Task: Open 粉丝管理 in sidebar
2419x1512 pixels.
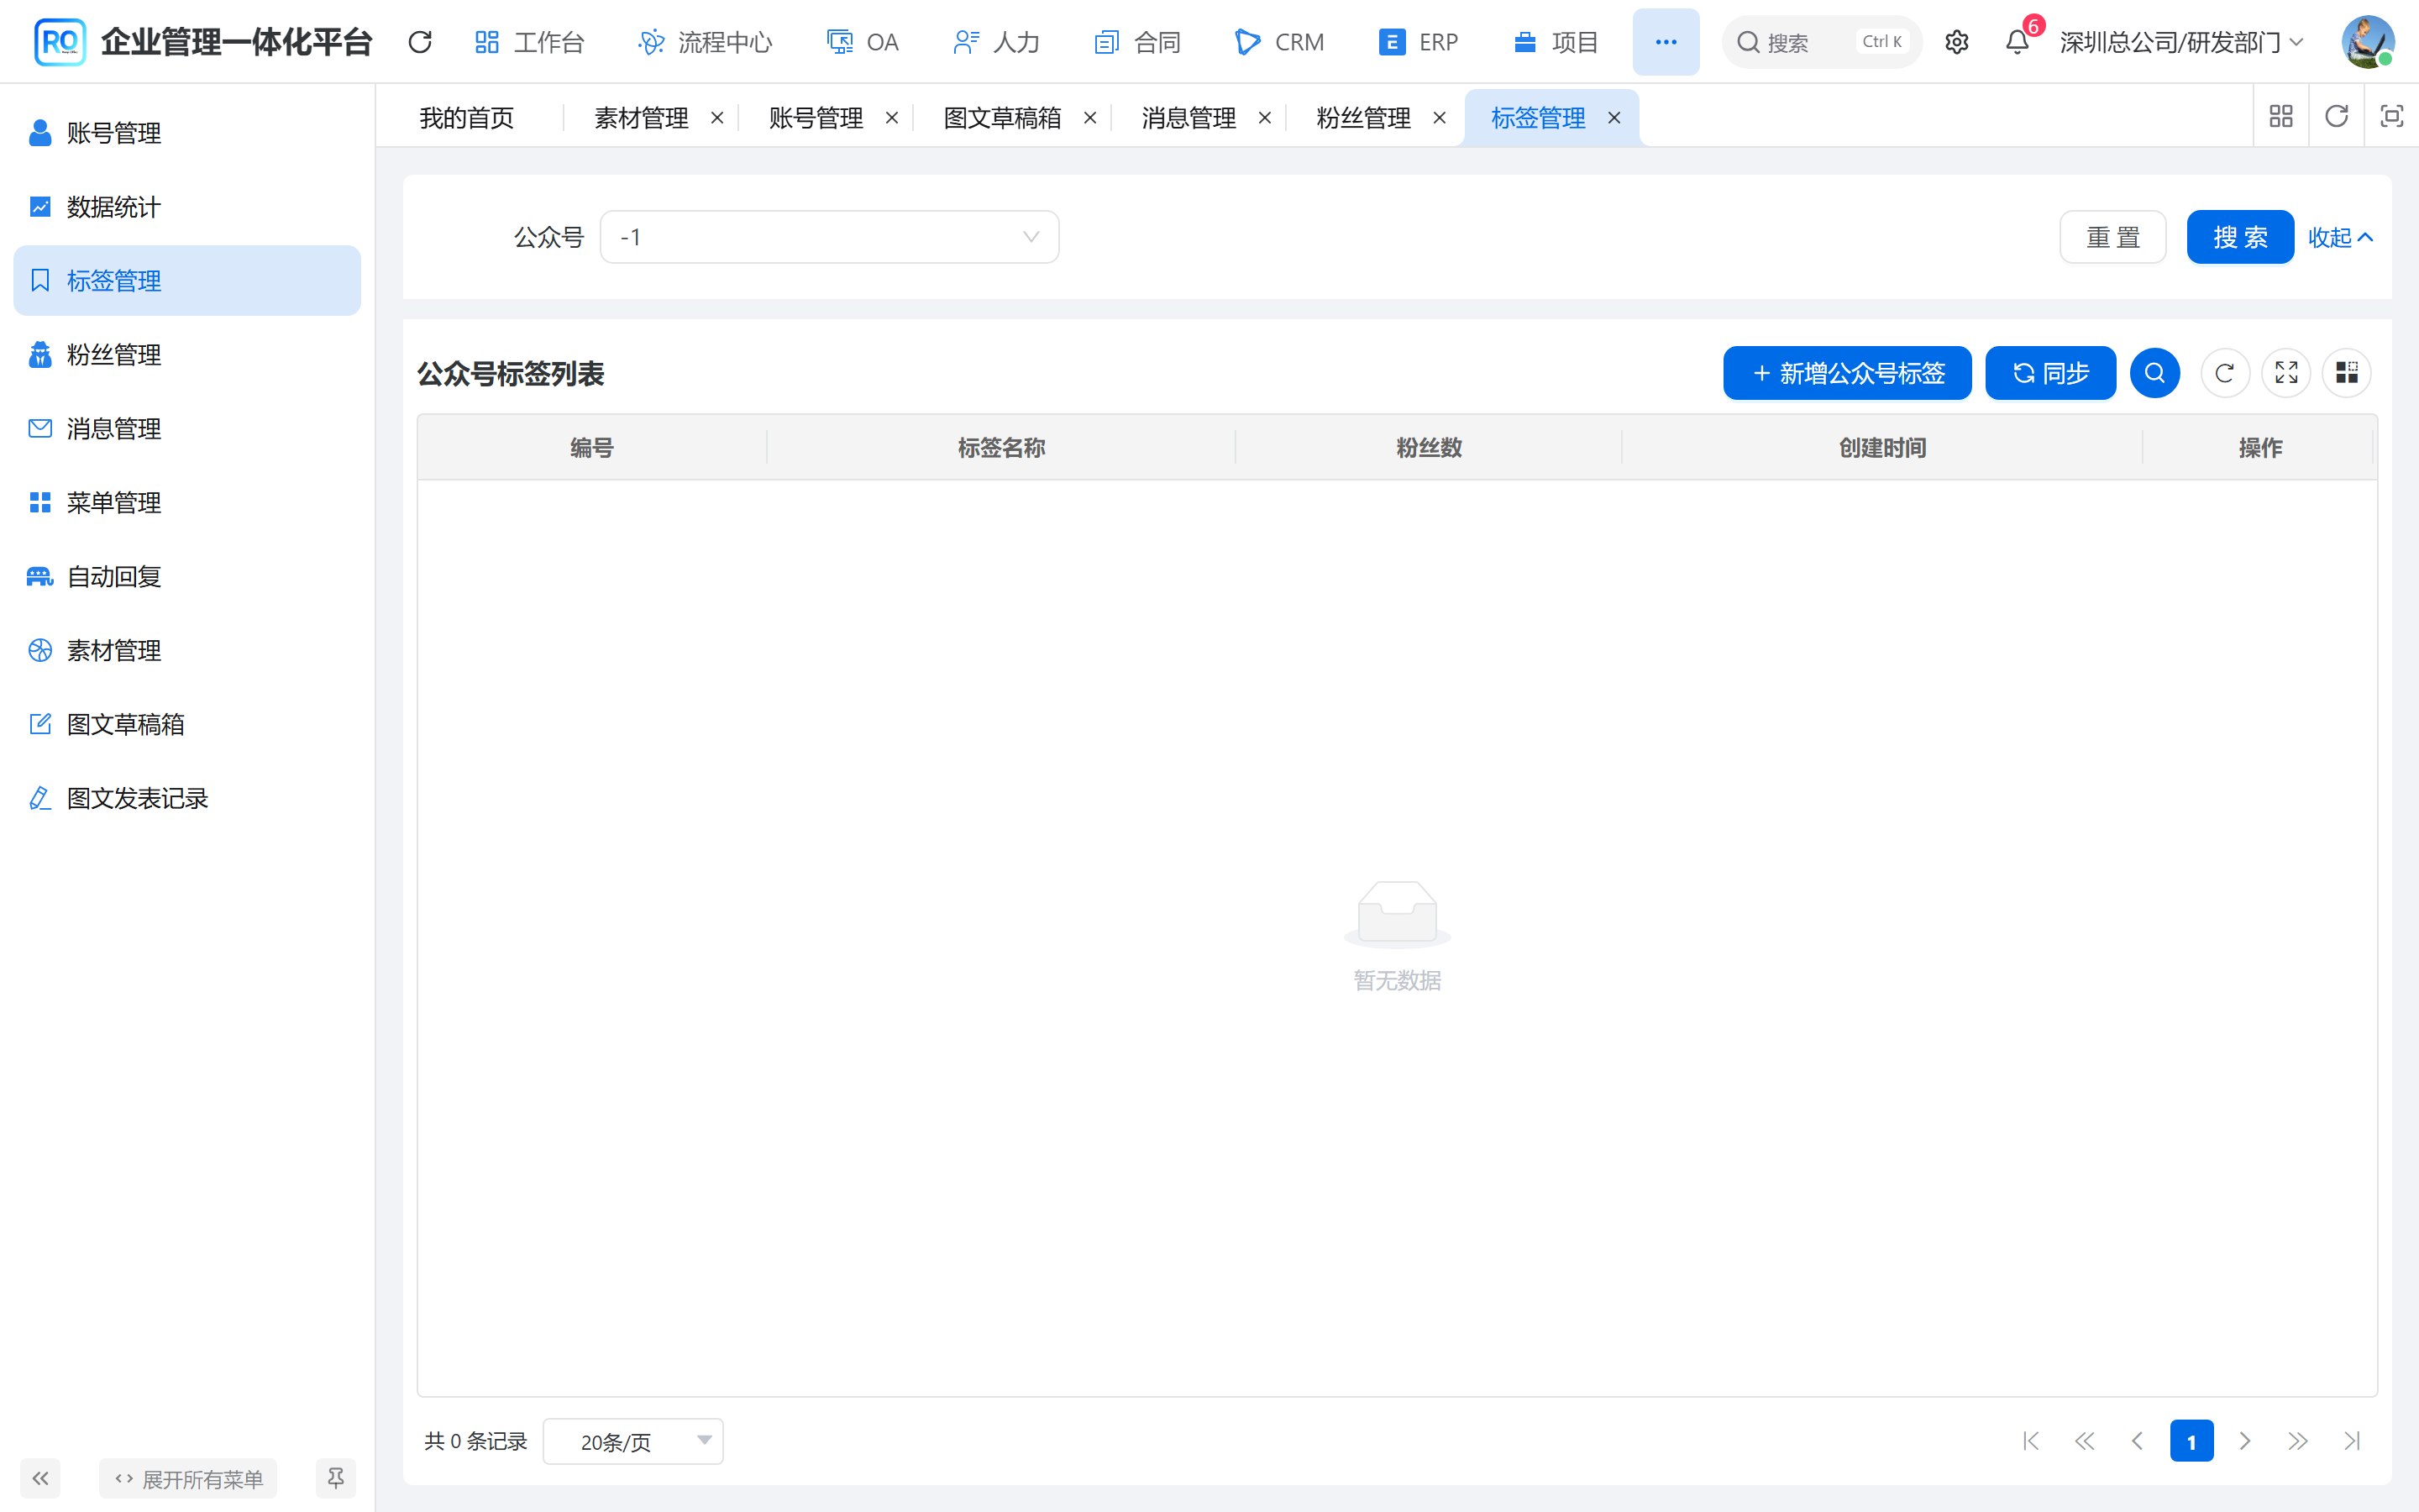Action: (x=187, y=355)
